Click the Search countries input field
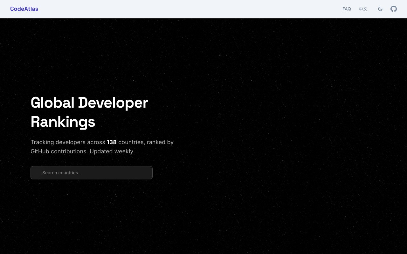Viewport: 407px width, 254px height. 92,173
